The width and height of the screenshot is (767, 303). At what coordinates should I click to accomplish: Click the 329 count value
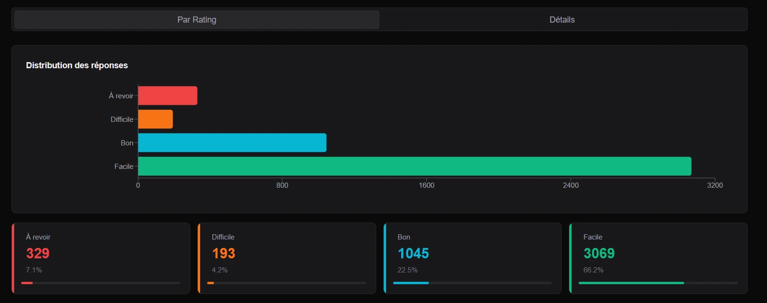38,253
